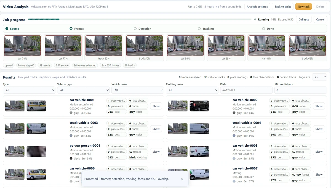
Task: Open crop image of car vehicle-0001
Action: click(36, 106)
